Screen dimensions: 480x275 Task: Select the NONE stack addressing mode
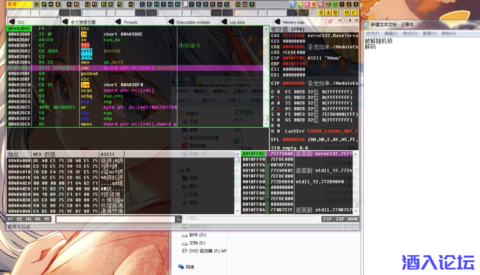353,219
